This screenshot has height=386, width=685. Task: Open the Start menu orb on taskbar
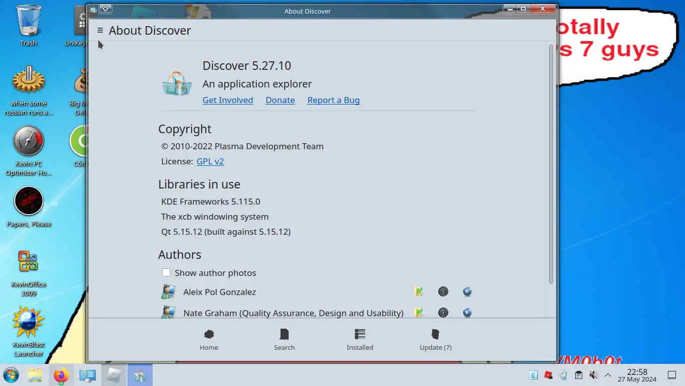pyautogui.click(x=11, y=375)
